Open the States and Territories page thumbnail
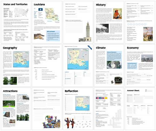The image size is (156, 131). tap(16, 22)
